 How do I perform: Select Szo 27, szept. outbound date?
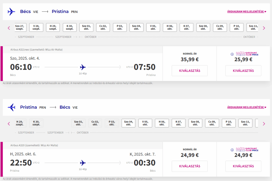[x=20, y=27]
